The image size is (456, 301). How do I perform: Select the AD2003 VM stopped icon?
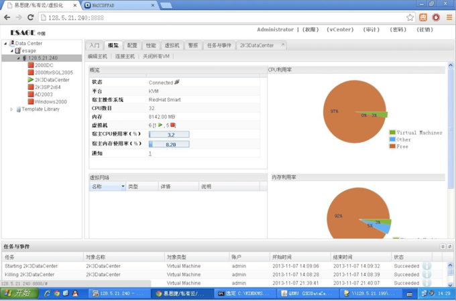pos(31,95)
